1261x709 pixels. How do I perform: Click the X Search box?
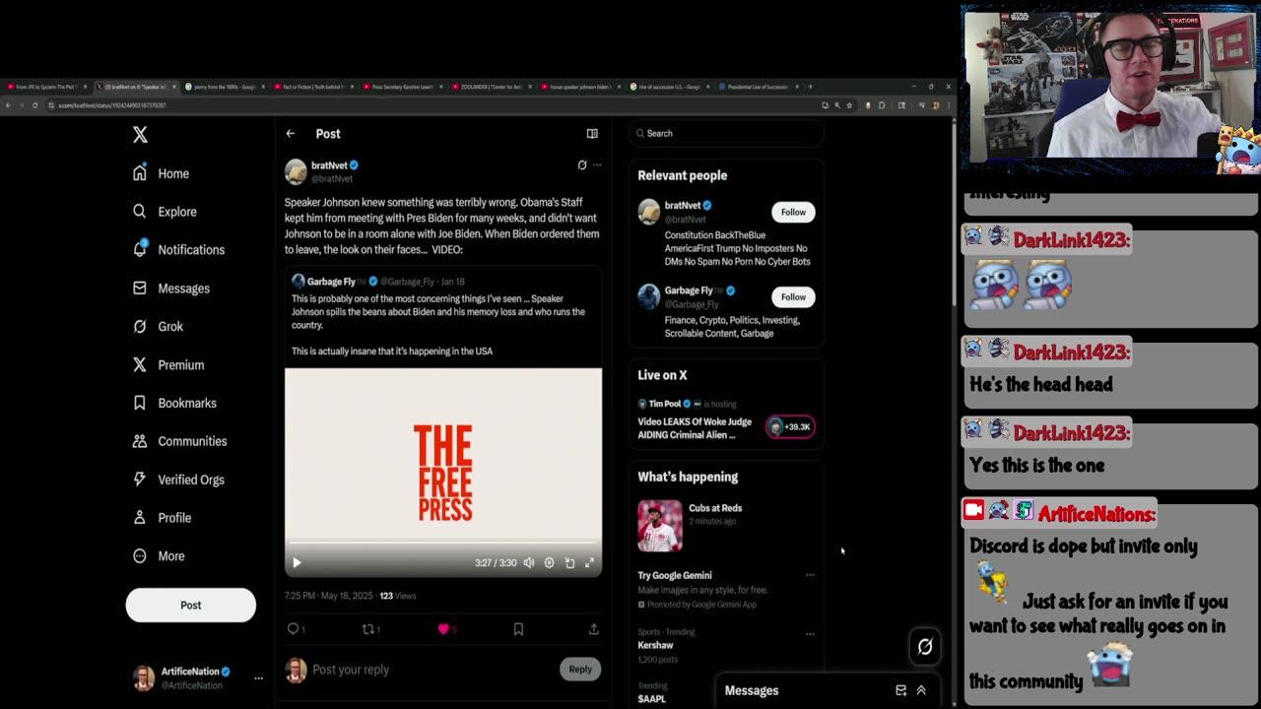(727, 133)
